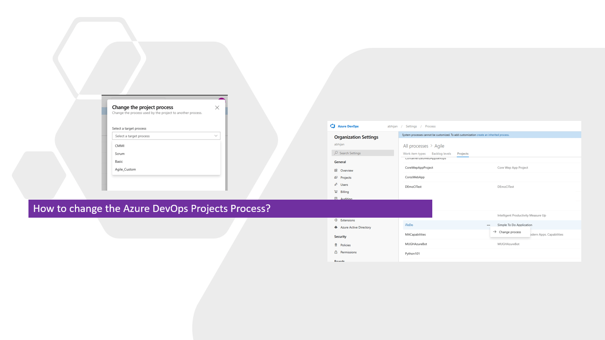Click the Policies sidebar icon
Screen dimensions: 605x340
click(x=336, y=245)
